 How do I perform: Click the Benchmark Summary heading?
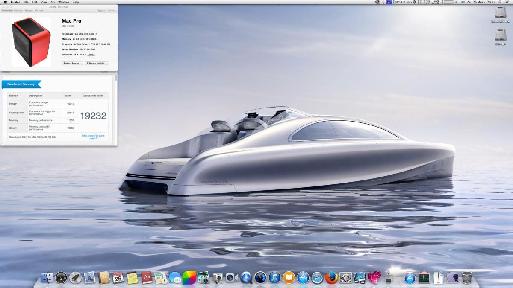point(21,84)
